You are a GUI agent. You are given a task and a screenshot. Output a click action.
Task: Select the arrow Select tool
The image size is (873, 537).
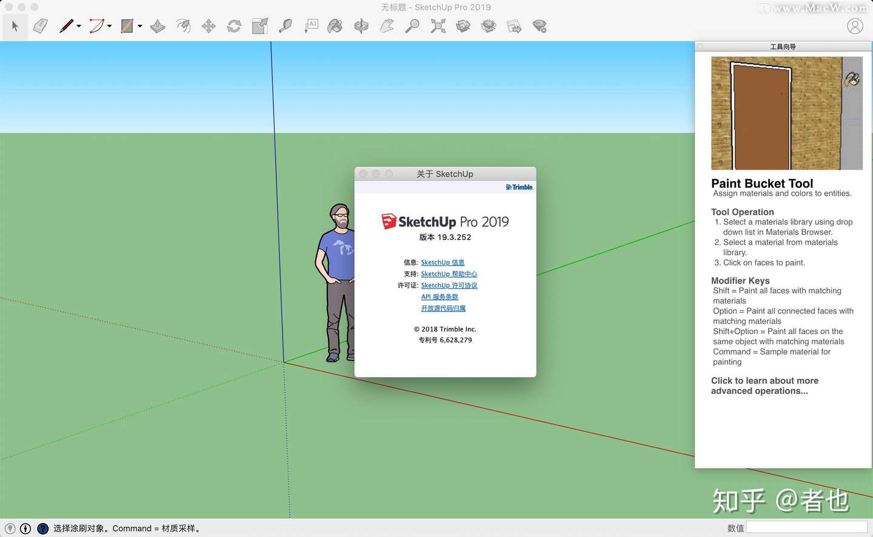click(15, 26)
